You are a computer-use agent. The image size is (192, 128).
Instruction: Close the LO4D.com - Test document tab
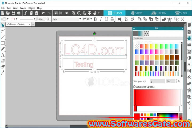pyautogui.click(x=30, y=24)
